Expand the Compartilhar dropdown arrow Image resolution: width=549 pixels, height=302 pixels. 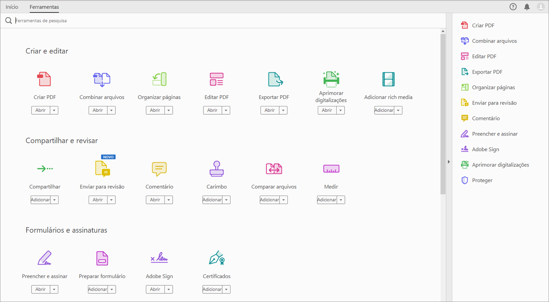[54, 200]
